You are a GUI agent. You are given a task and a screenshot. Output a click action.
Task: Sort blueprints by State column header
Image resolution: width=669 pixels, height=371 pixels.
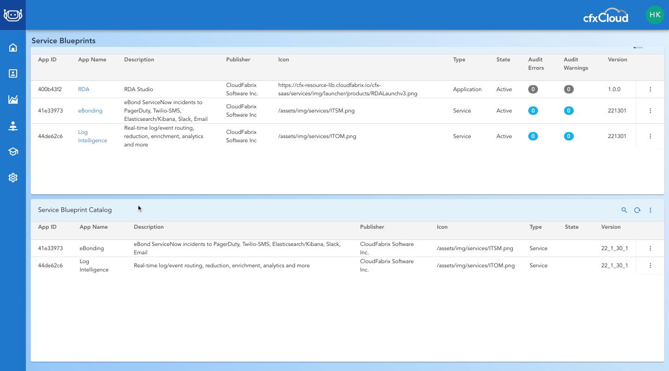pos(503,60)
